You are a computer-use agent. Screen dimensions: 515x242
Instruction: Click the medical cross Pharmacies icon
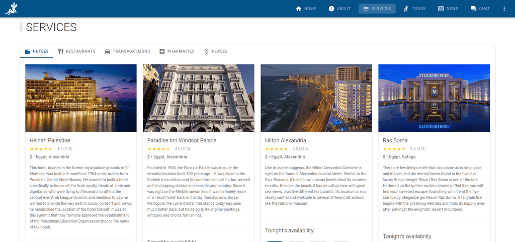162,51
